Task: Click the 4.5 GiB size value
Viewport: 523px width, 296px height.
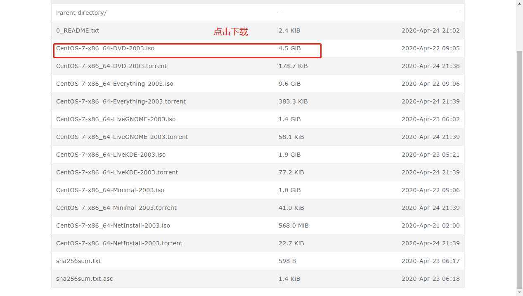Action: point(290,48)
